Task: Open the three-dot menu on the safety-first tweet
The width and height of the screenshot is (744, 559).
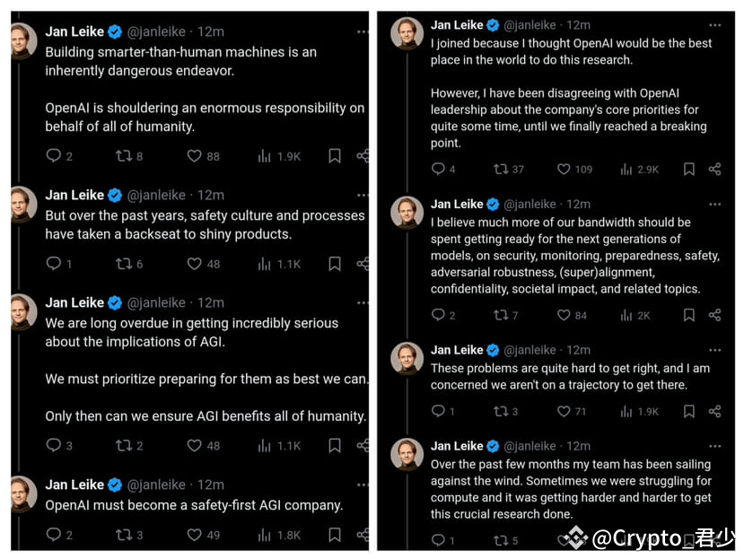Action: coord(363,483)
